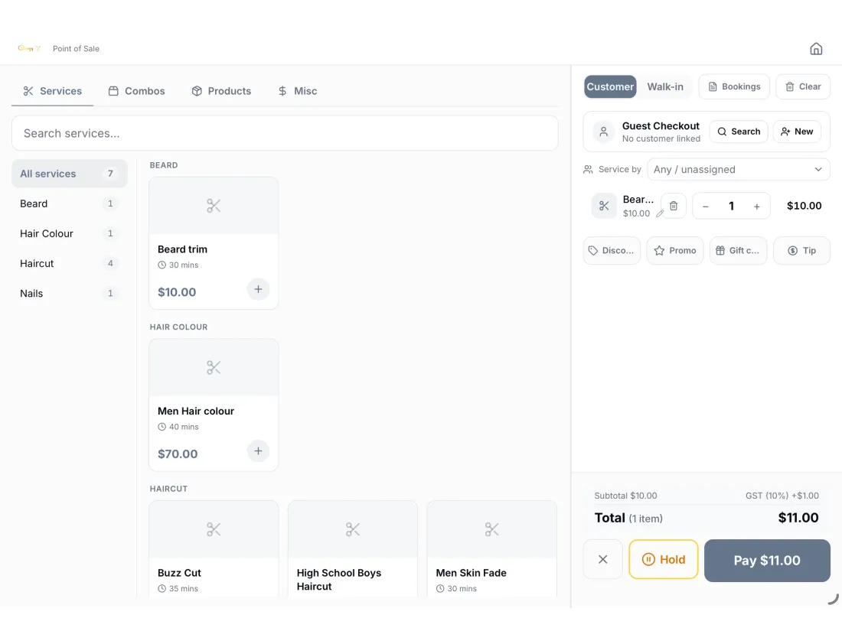Redeem a Gift card
This screenshot has width=842, height=631.
pyautogui.click(x=739, y=251)
